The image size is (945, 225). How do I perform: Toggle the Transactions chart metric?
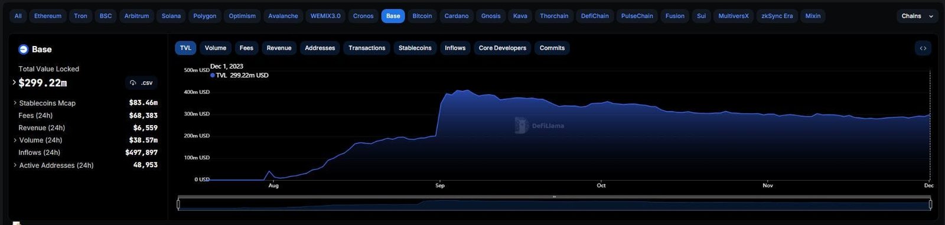[x=367, y=48]
